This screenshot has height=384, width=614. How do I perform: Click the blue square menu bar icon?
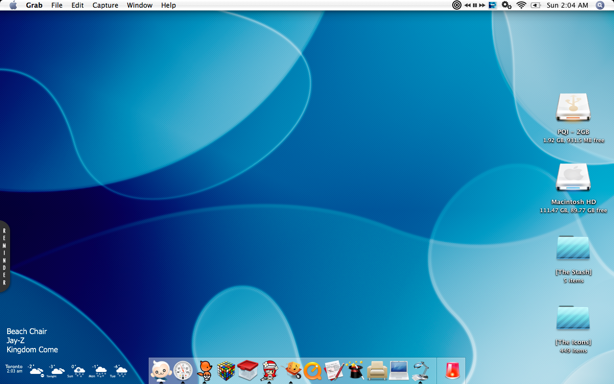pyautogui.click(x=493, y=5)
